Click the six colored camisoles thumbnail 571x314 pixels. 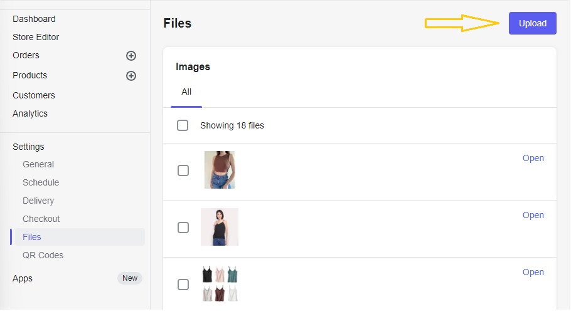pyautogui.click(x=220, y=284)
